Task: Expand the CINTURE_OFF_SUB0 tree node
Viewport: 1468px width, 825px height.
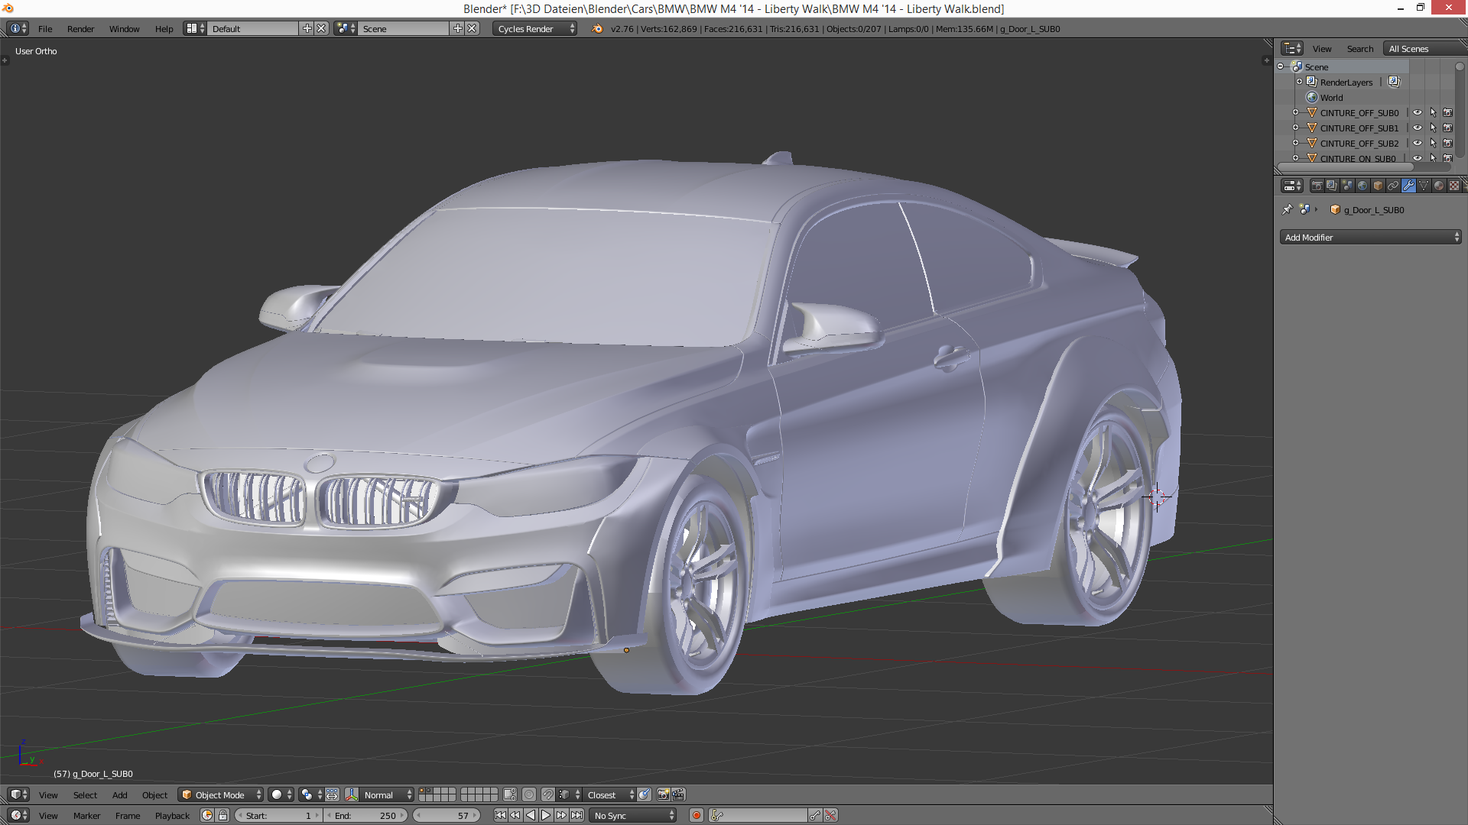Action: (x=1295, y=112)
